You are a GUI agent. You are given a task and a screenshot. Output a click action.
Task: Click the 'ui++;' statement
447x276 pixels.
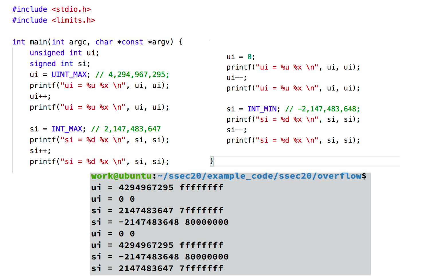(x=40, y=96)
